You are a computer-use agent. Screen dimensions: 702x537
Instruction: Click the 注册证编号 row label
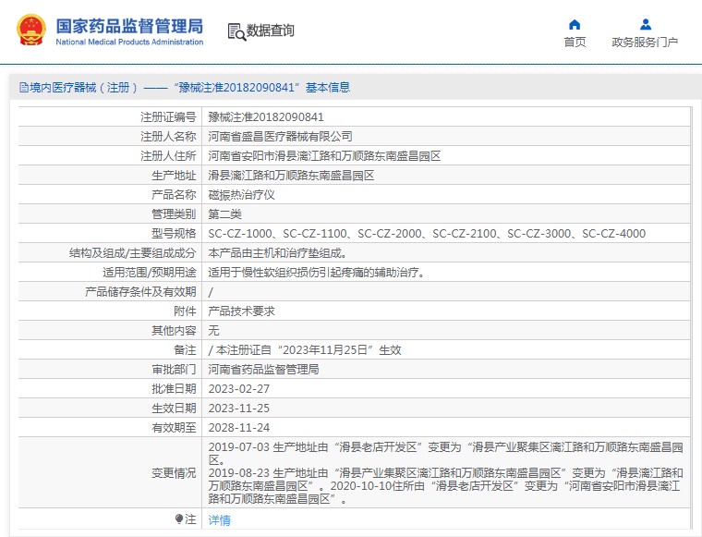(168, 117)
